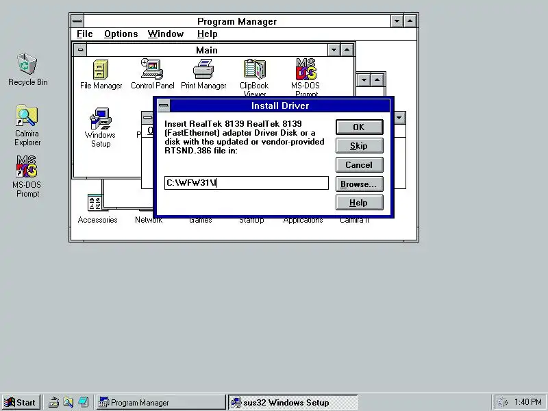This screenshot has width=548, height=411.
Task: Click the magnifier quick launch icon in the taskbar
Action: tap(68, 402)
